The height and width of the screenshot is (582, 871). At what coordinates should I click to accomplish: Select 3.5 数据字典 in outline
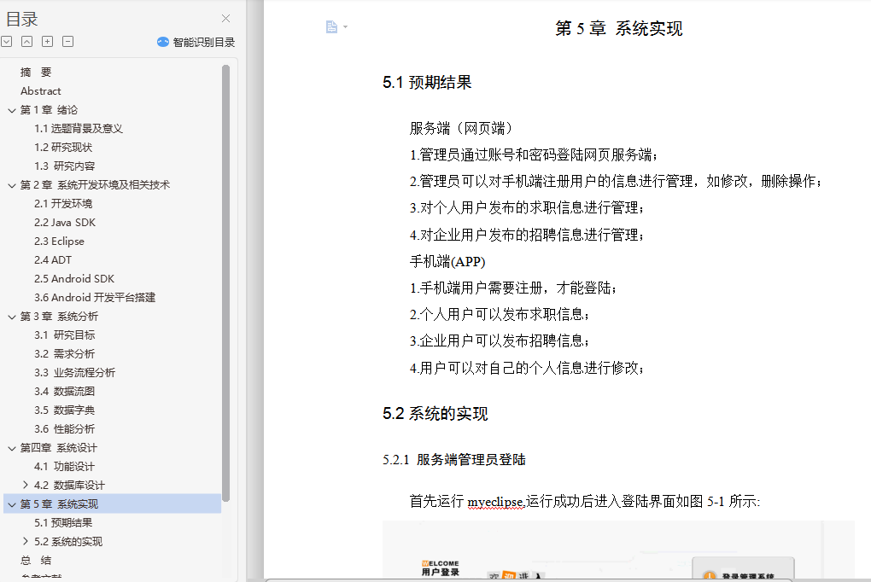64,410
